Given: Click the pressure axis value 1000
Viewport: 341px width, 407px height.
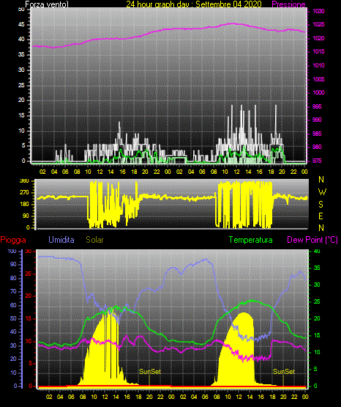Looking at the screenshot, I should point(318,92).
